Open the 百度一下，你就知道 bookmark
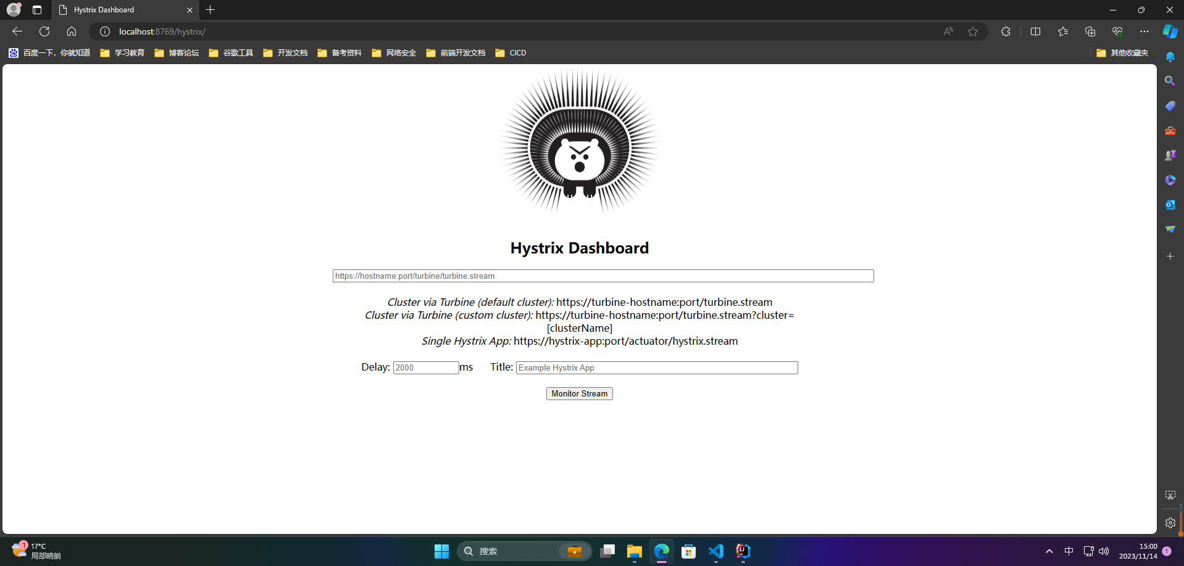The width and height of the screenshot is (1184, 566). coord(49,53)
